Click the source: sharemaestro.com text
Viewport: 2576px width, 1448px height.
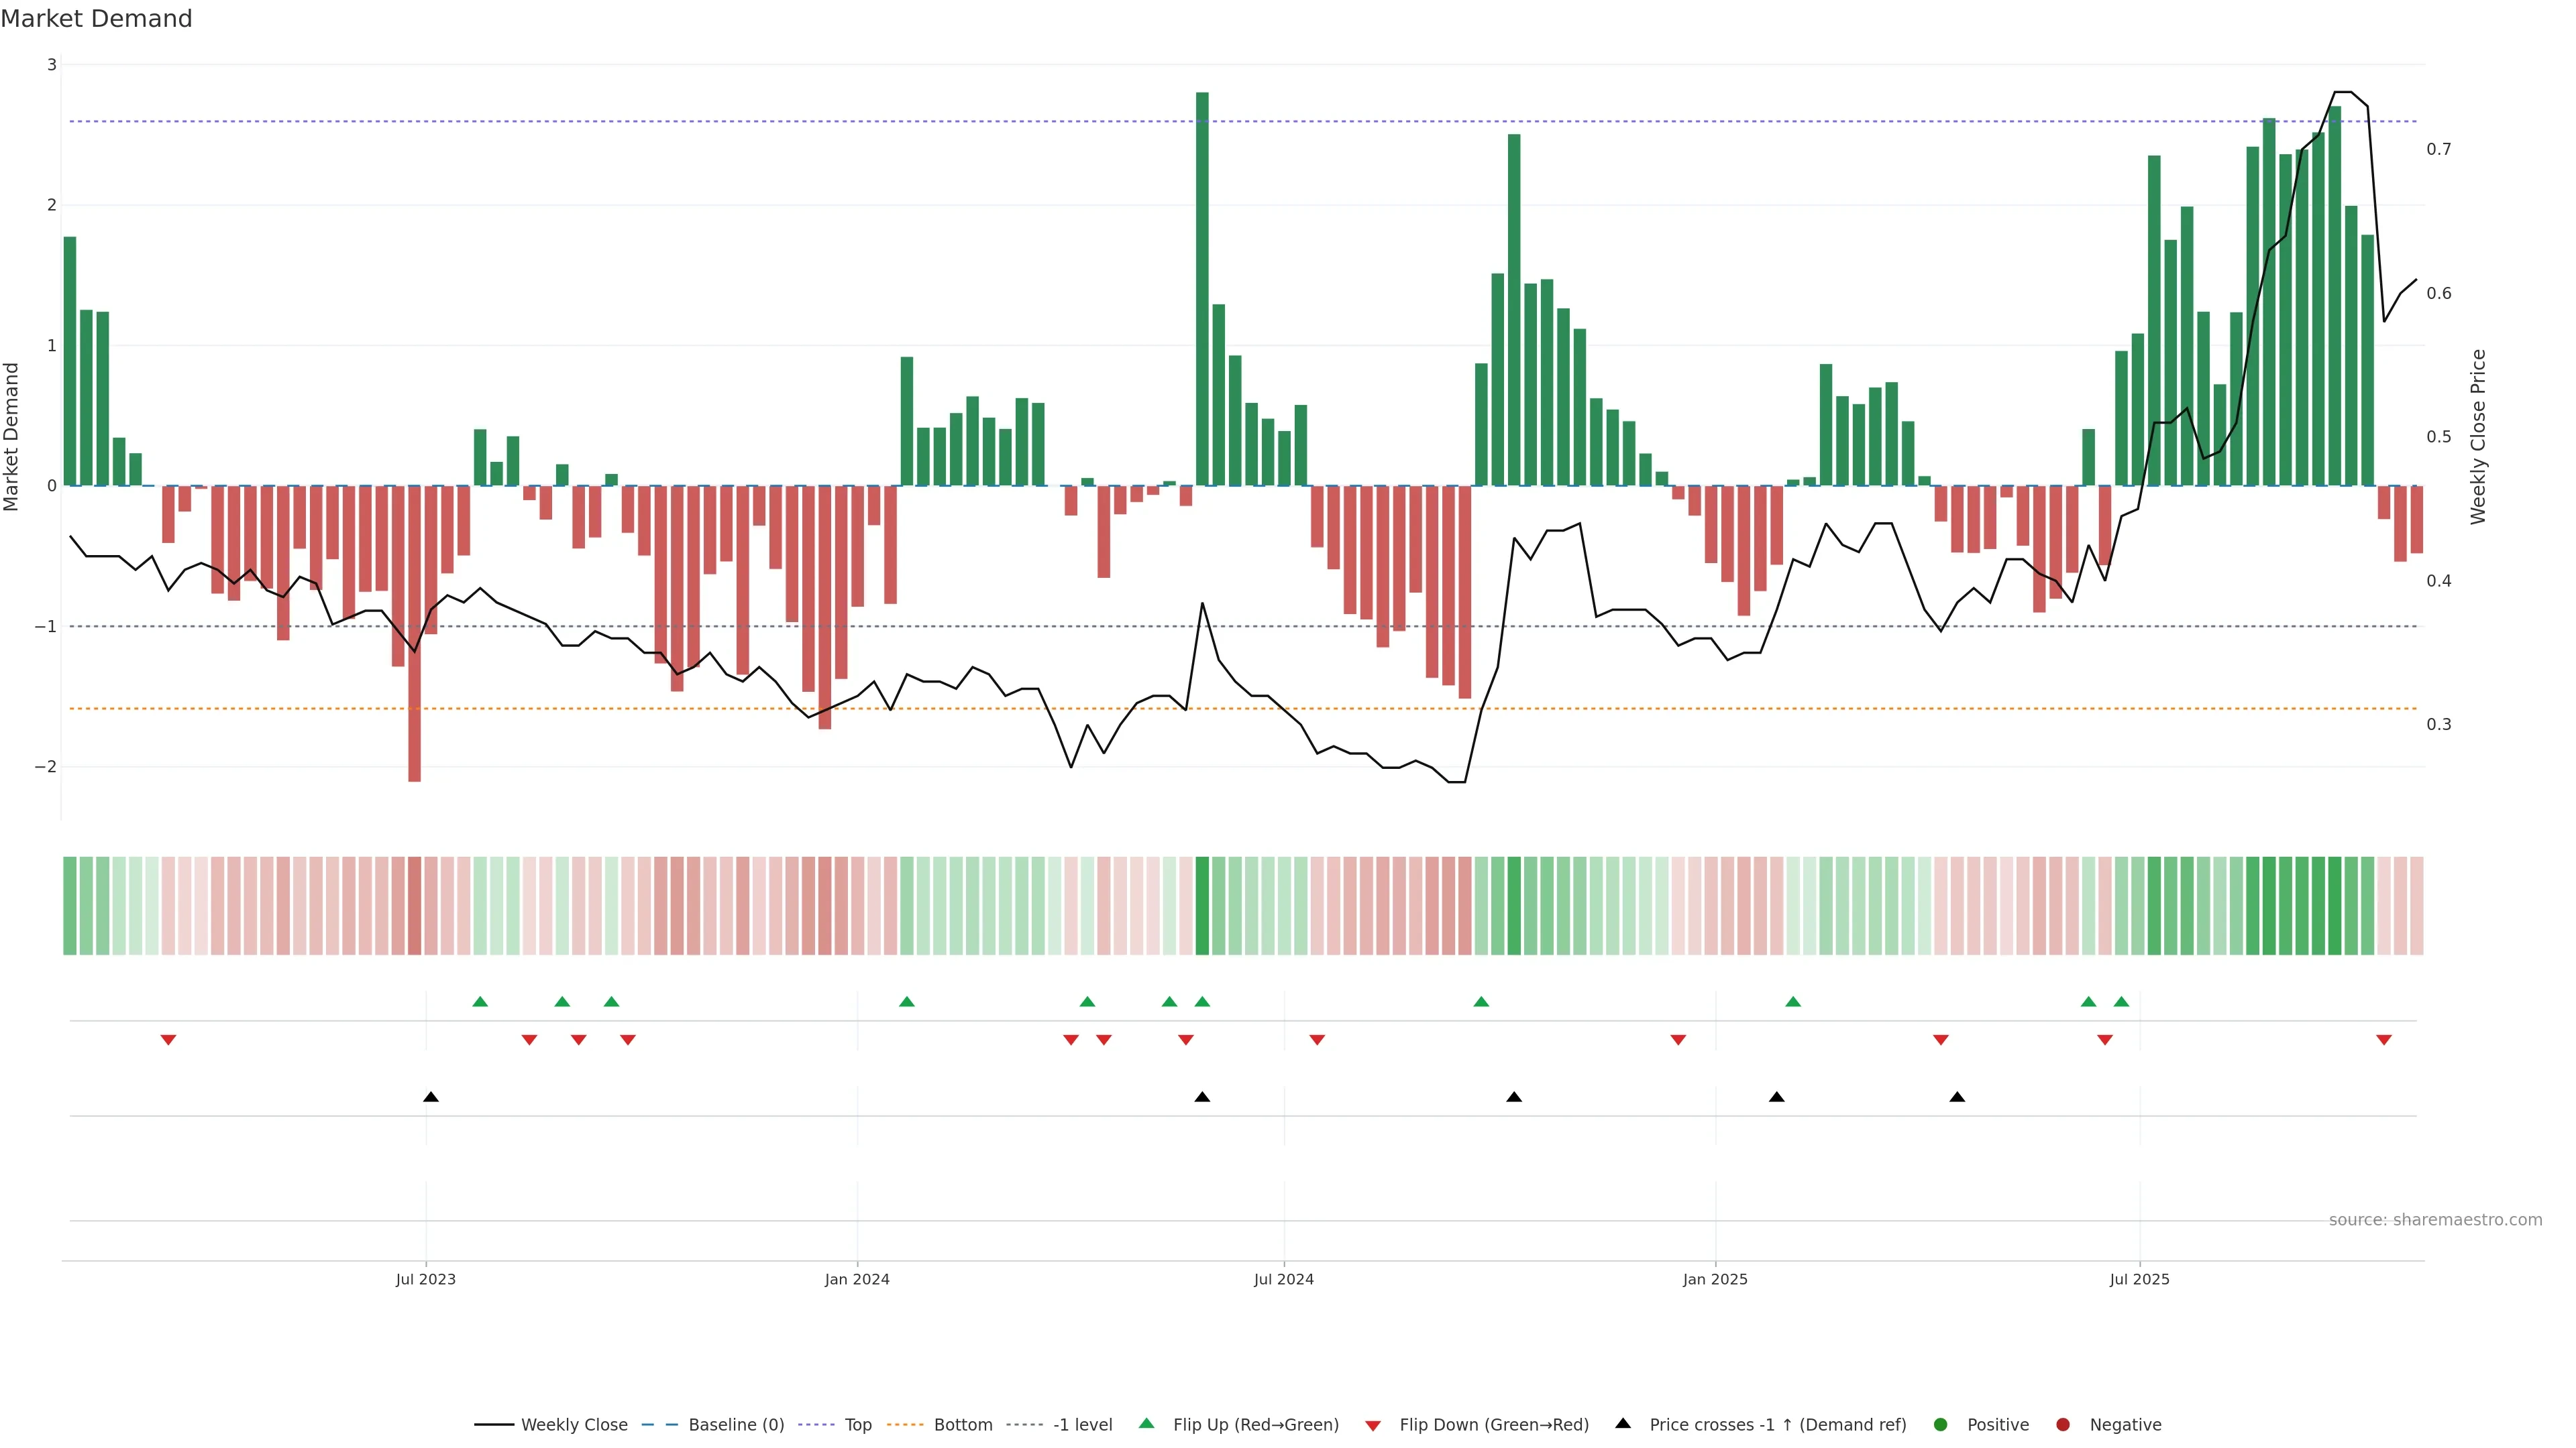(x=2435, y=1219)
